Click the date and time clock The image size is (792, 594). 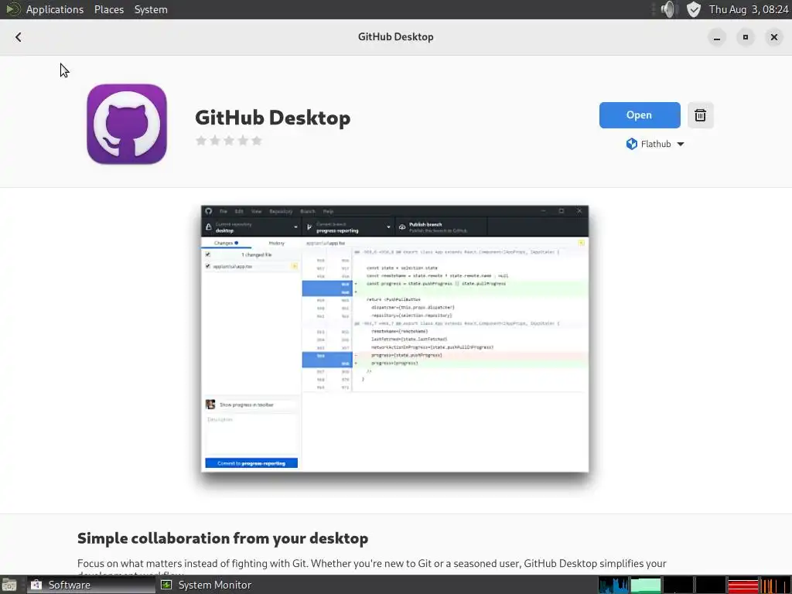tap(749, 9)
